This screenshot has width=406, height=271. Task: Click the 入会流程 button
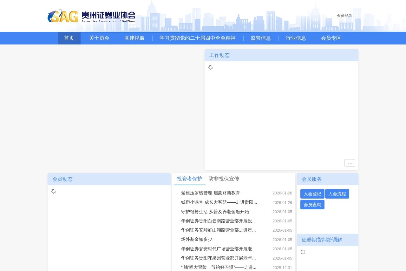tap(337, 194)
